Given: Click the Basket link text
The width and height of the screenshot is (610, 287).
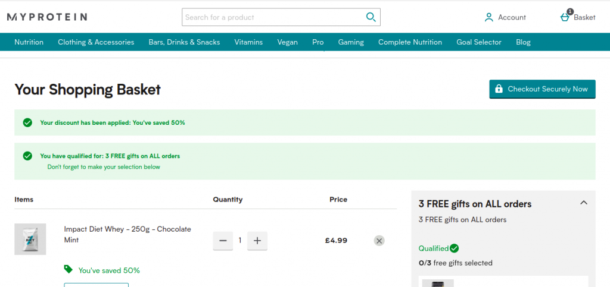Looking at the screenshot, I should 585,17.
